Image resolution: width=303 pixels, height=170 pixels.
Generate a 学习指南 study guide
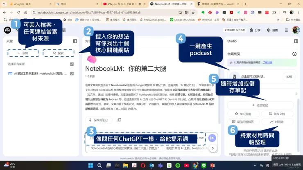[243, 114]
